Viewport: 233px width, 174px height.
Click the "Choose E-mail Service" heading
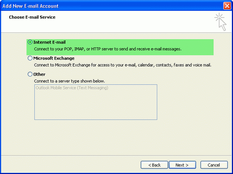(32, 17)
